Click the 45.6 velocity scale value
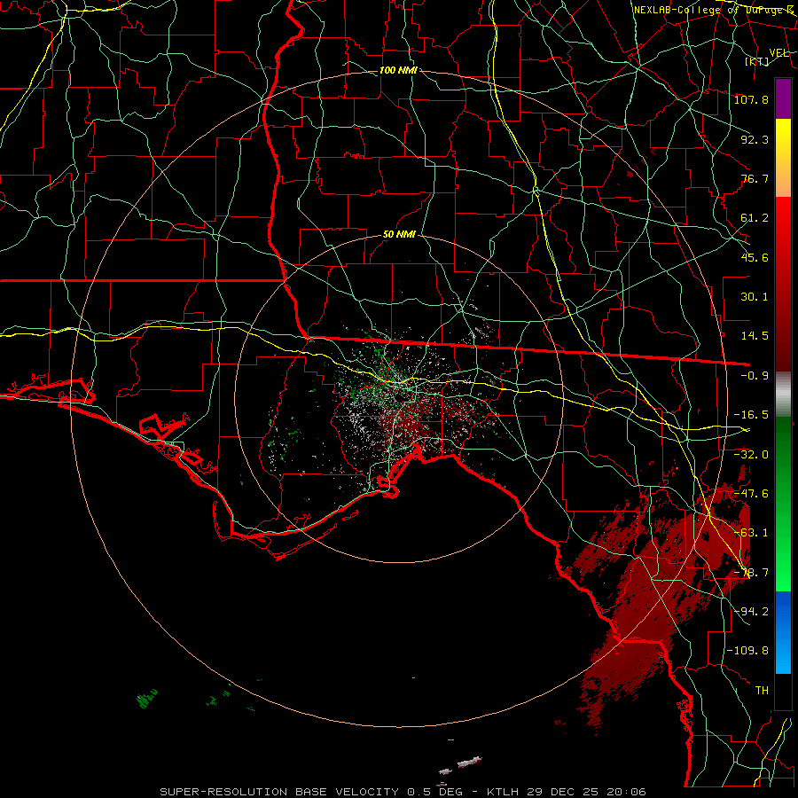 (755, 257)
